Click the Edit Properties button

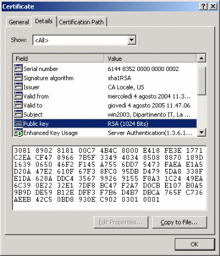click(x=121, y=222)
